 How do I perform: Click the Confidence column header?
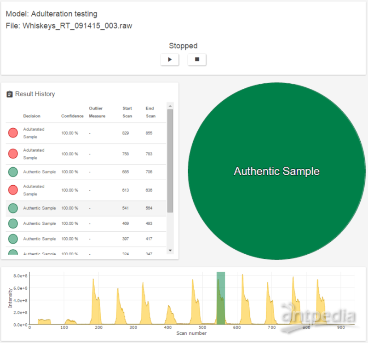72,116
